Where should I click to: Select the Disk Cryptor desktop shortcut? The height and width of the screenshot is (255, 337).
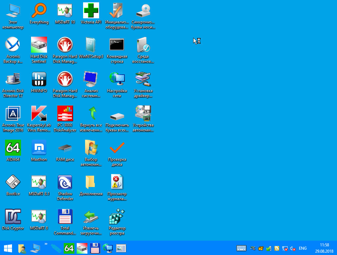13,217
